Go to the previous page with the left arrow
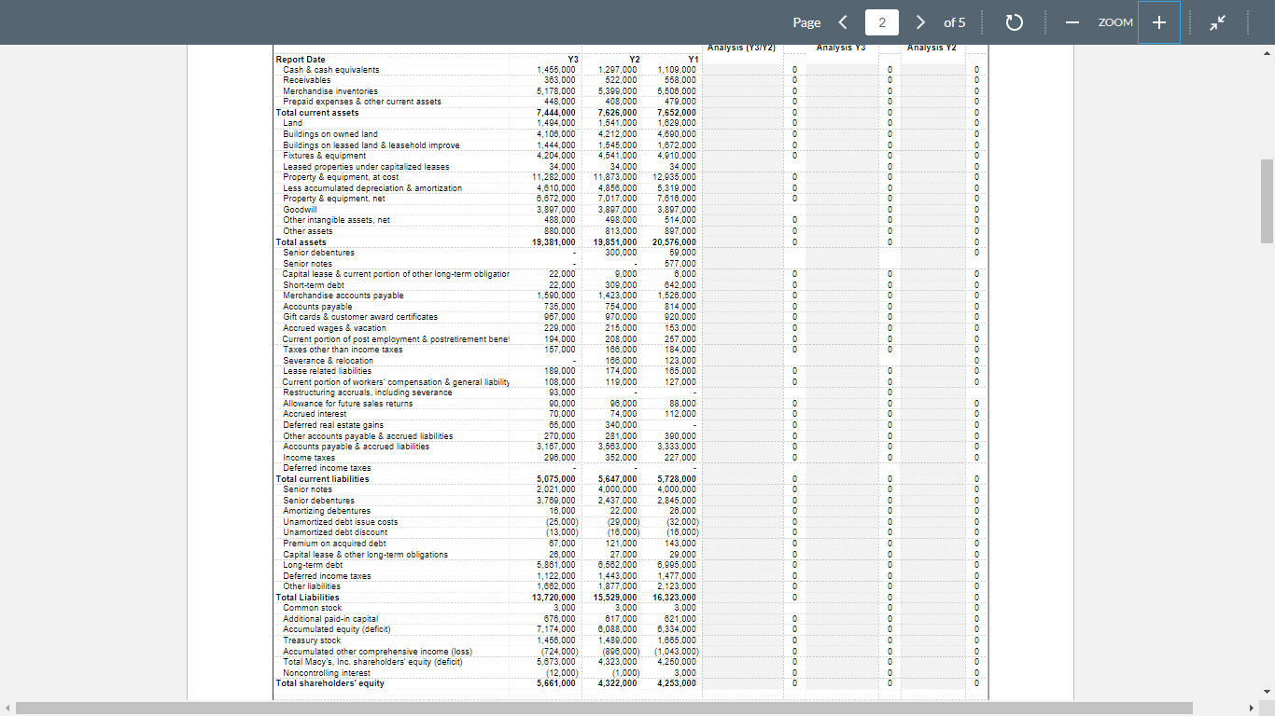This screenshot has width=1275, height=716. coord(843,22)
